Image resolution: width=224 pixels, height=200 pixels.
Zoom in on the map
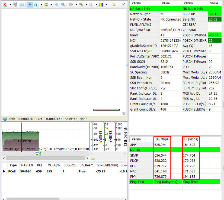[56, 5]
